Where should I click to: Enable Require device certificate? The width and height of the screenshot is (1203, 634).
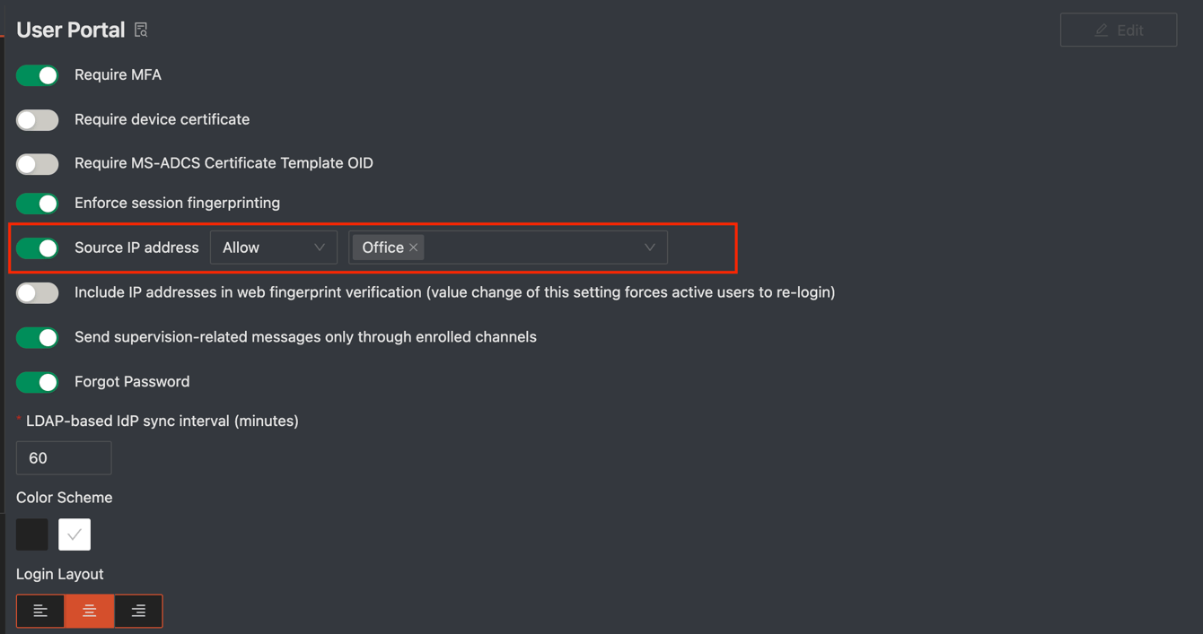tap(38, 120)
